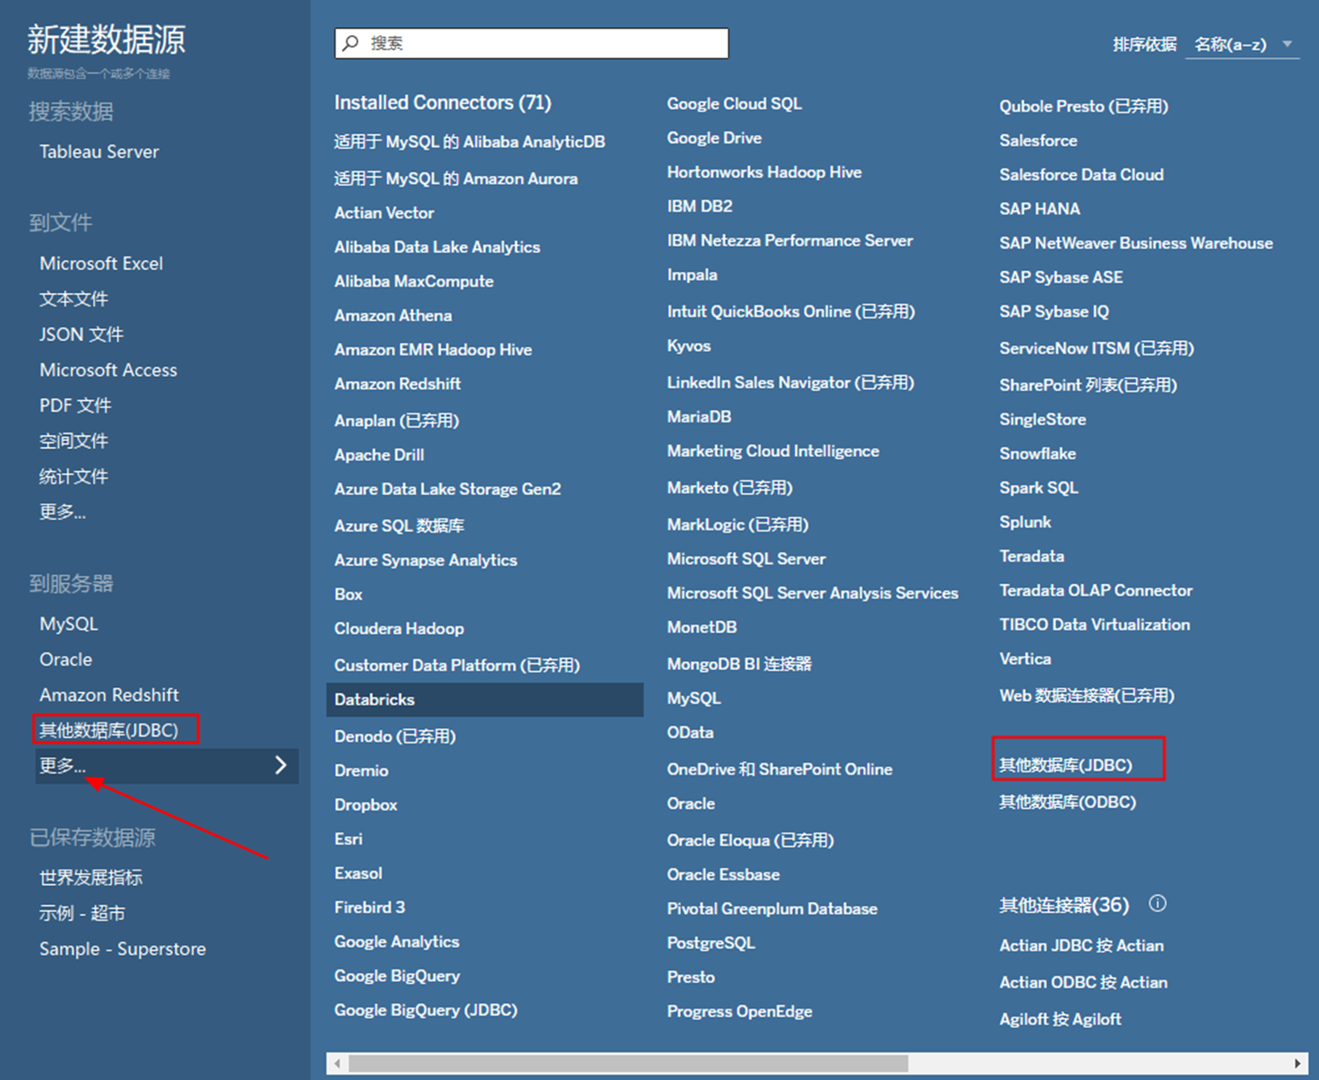Select Actian JDBC 按 Actian connector

click(x=1081, y=946)
